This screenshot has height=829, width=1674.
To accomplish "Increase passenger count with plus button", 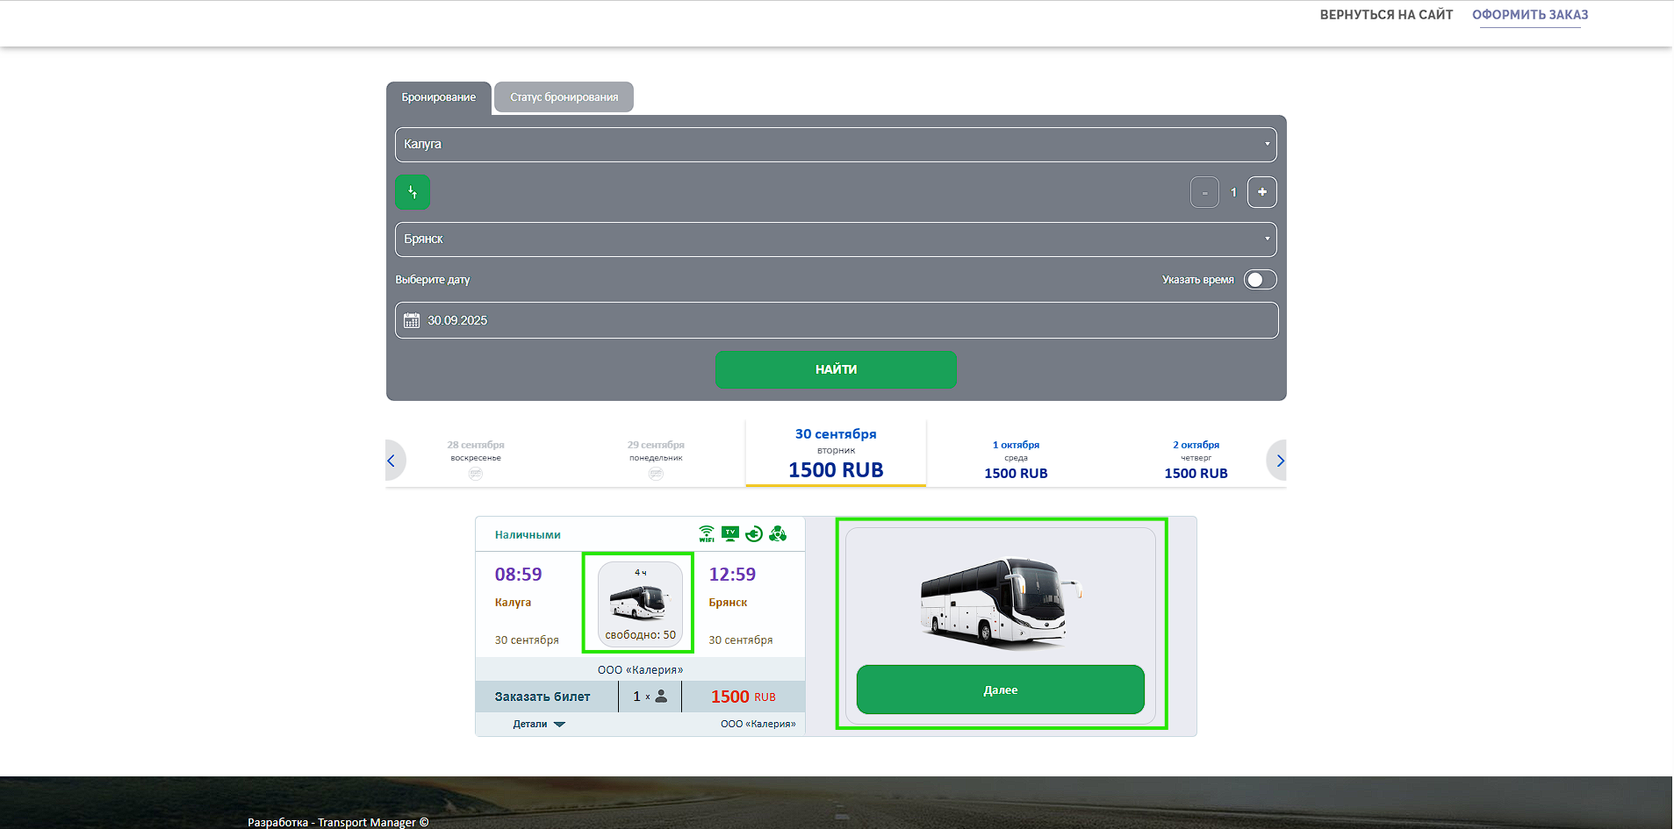I will 1261,192.
